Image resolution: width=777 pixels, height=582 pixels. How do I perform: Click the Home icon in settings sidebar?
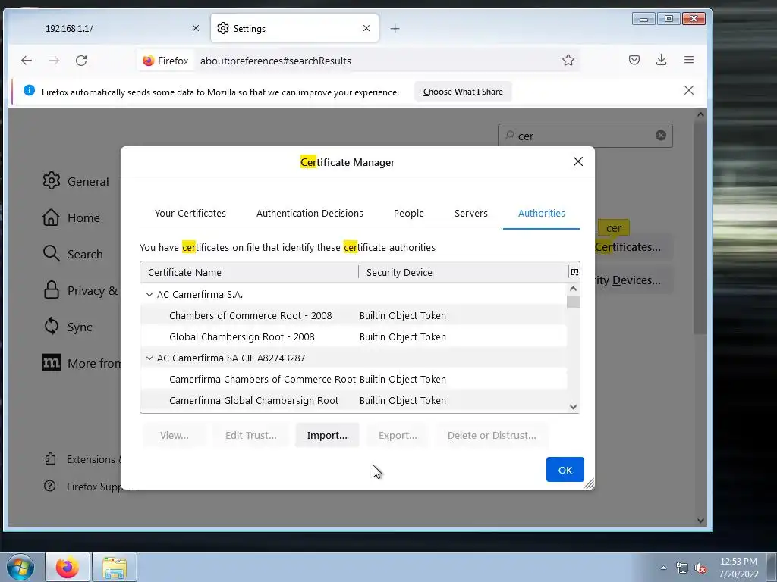[51, 217]
